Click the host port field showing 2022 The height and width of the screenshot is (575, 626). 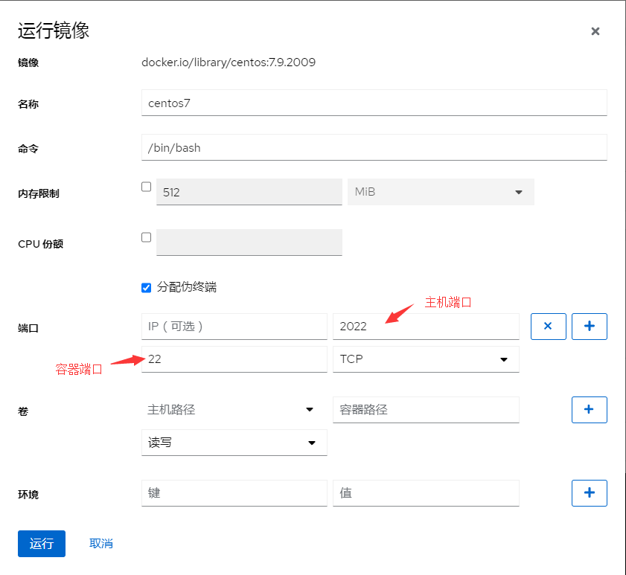coord(426,326)
